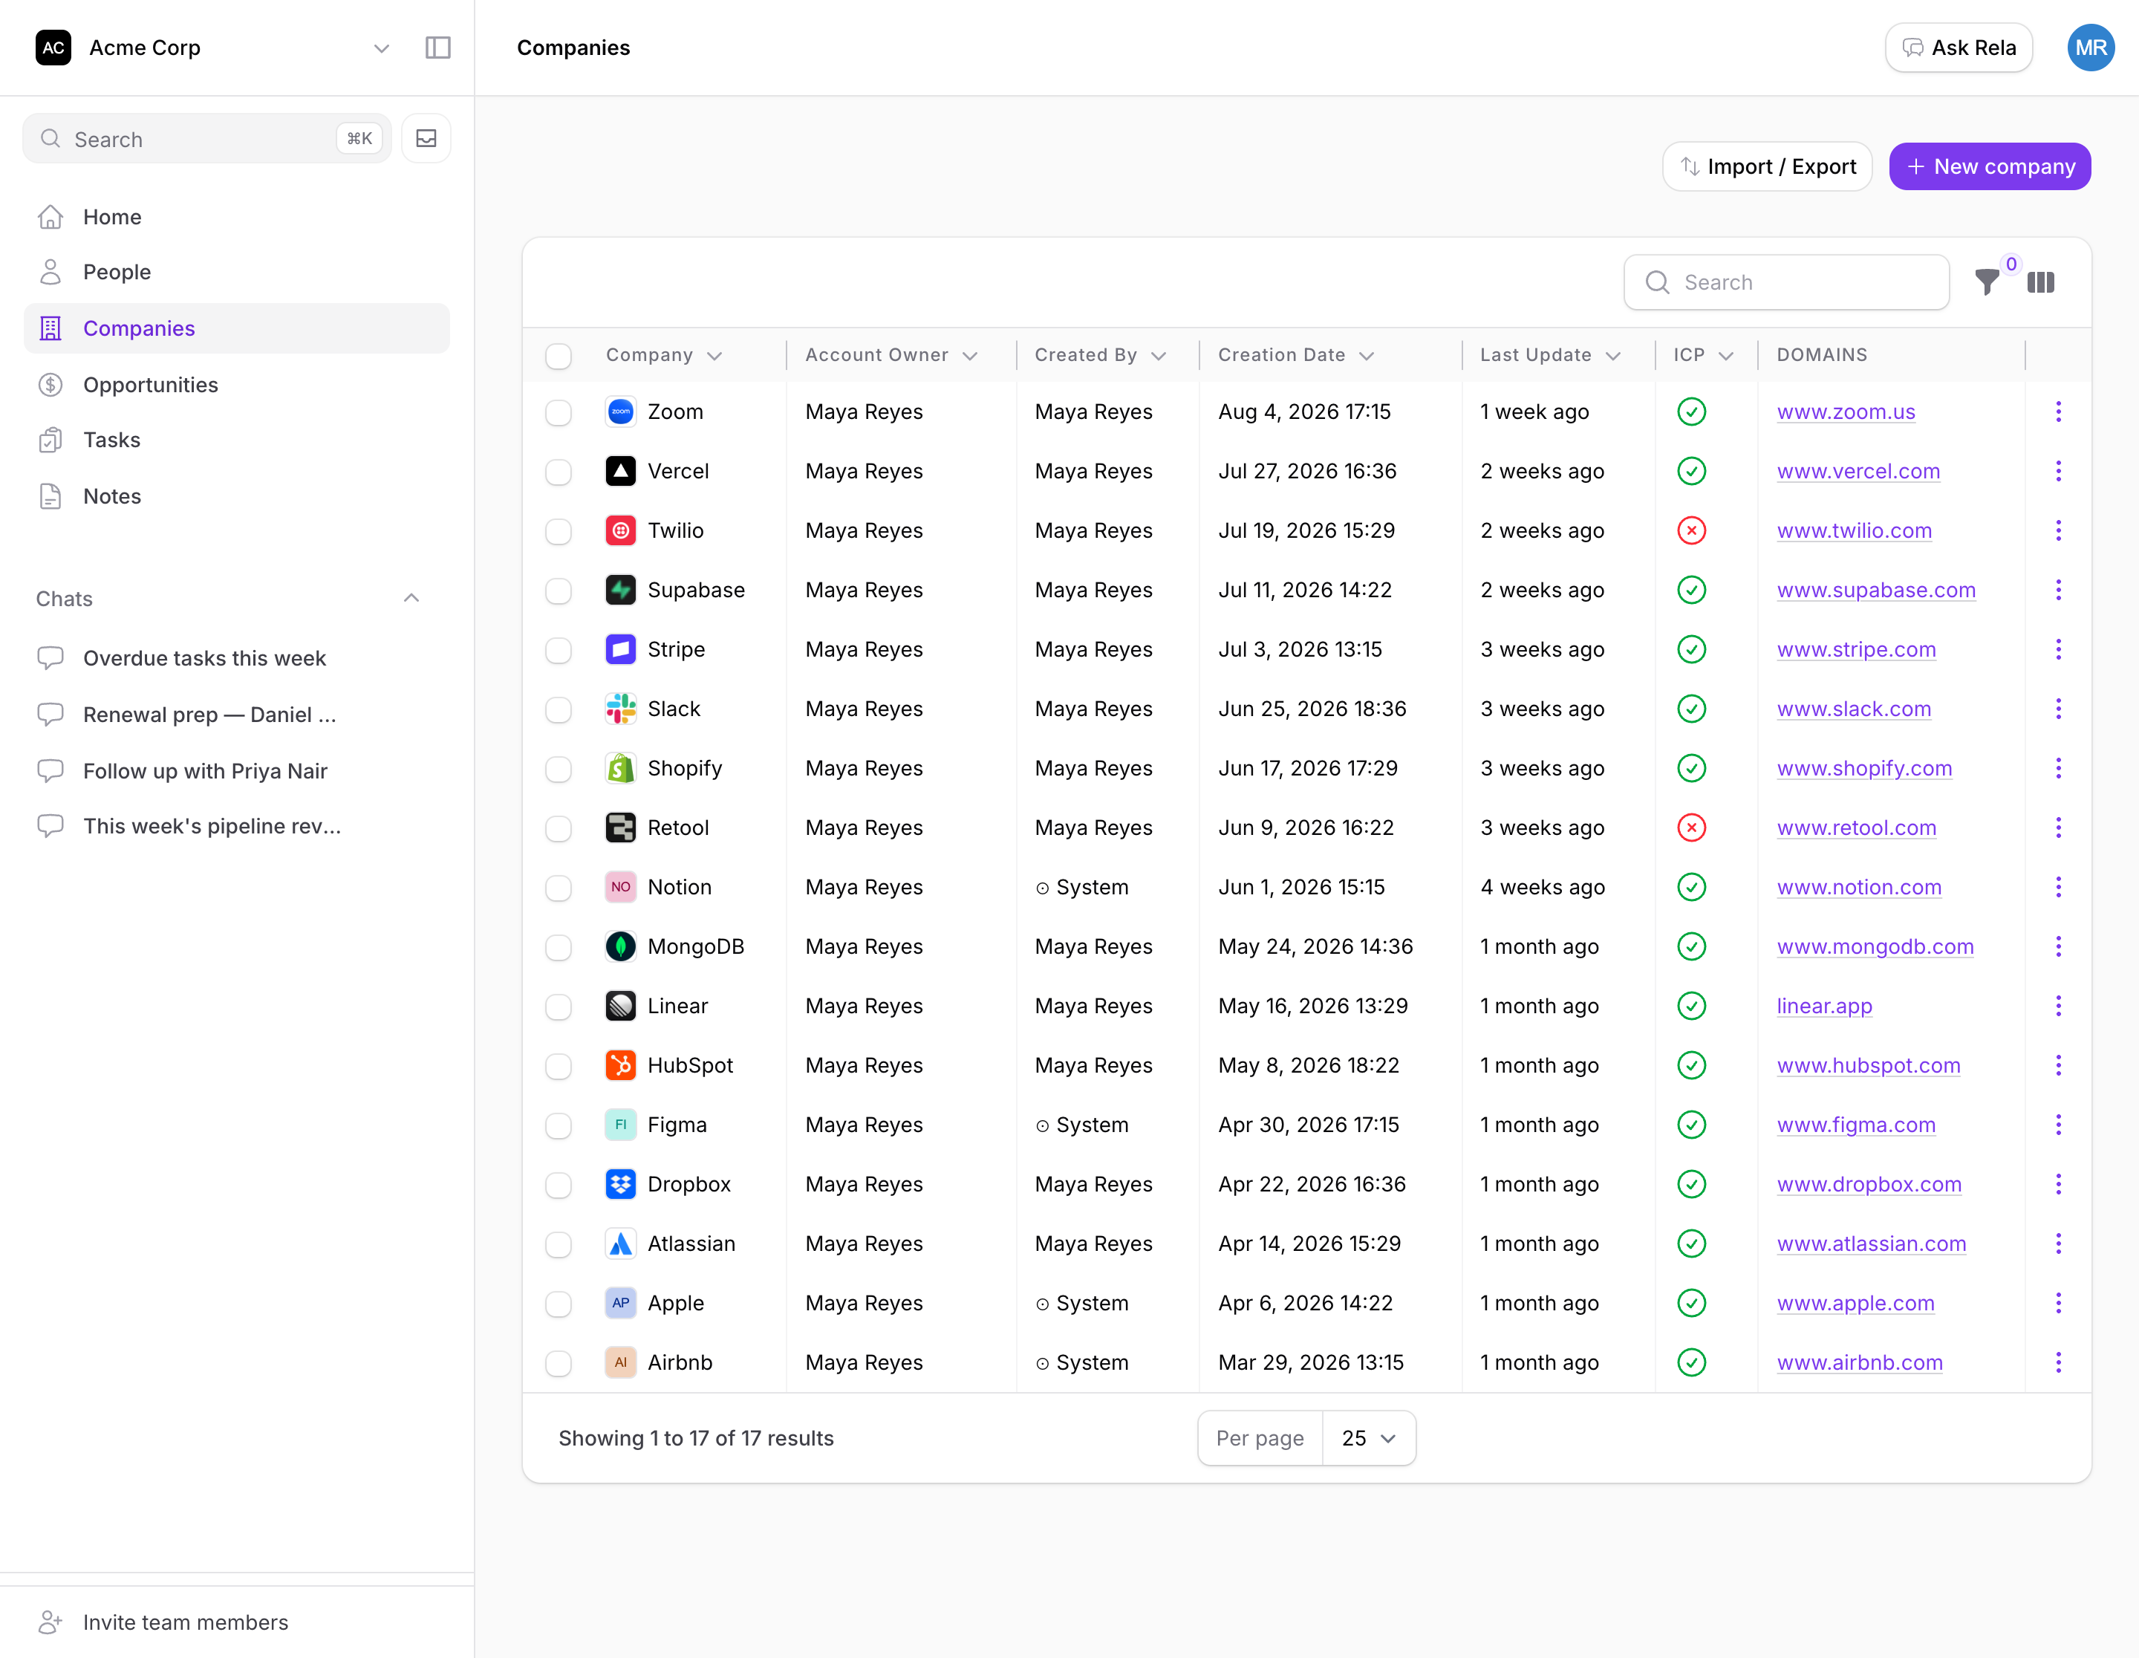Click the Import / Export button
This screenshot has height=1658, width=2139.
tap(1768, 167)
